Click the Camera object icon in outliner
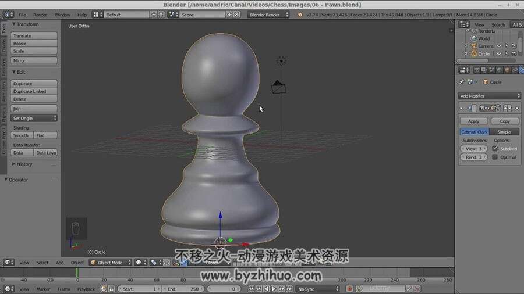 pos(474,46)
